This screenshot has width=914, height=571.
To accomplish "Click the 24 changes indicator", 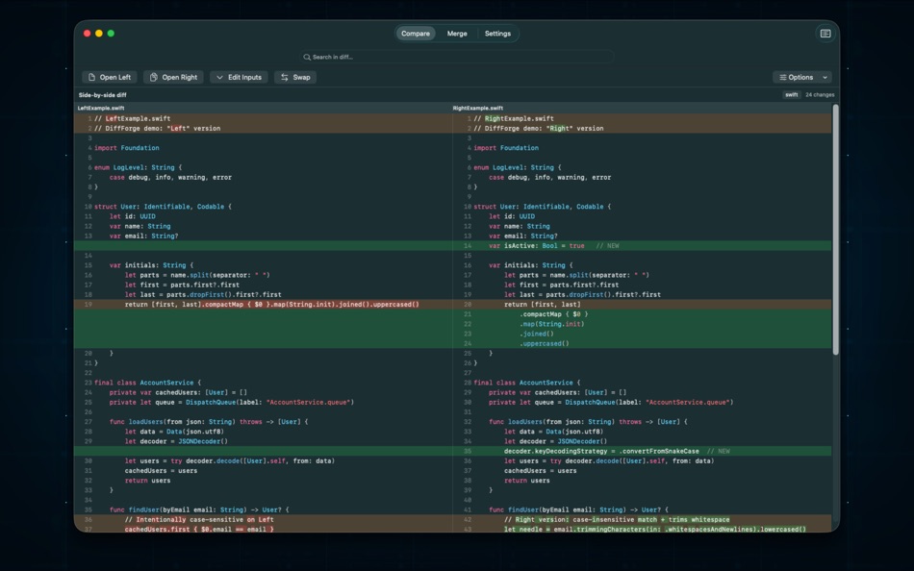I will tap(820, 94).
